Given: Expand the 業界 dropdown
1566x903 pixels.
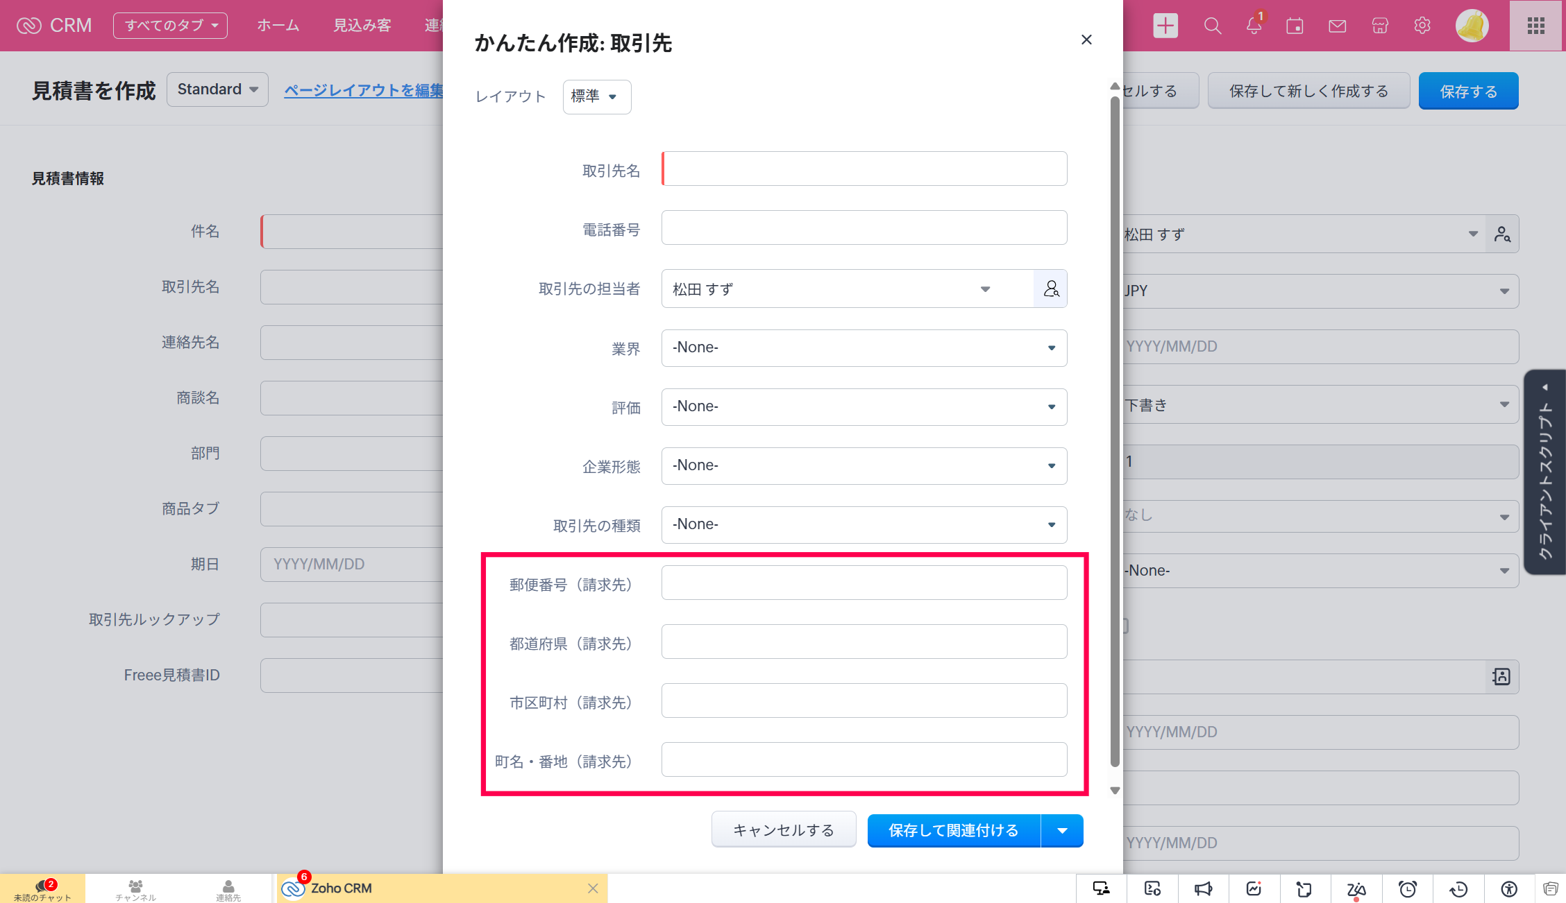Looking at the screenshot, I should (864, 347).
